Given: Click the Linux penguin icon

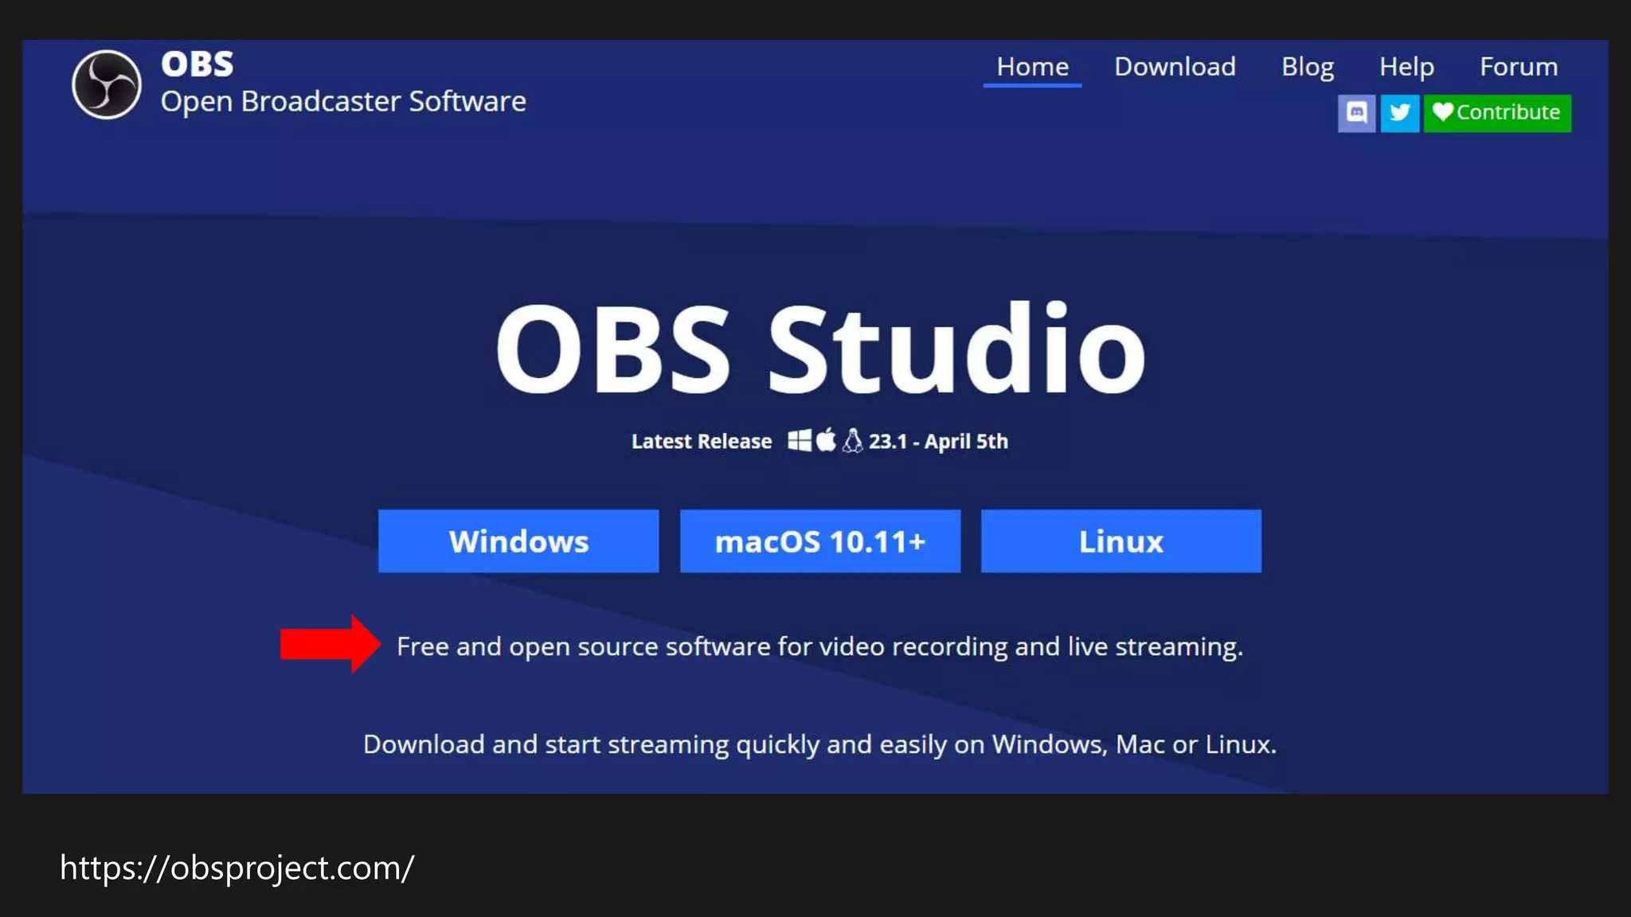Looking at the screenshot, I should [x=852, y=440].
